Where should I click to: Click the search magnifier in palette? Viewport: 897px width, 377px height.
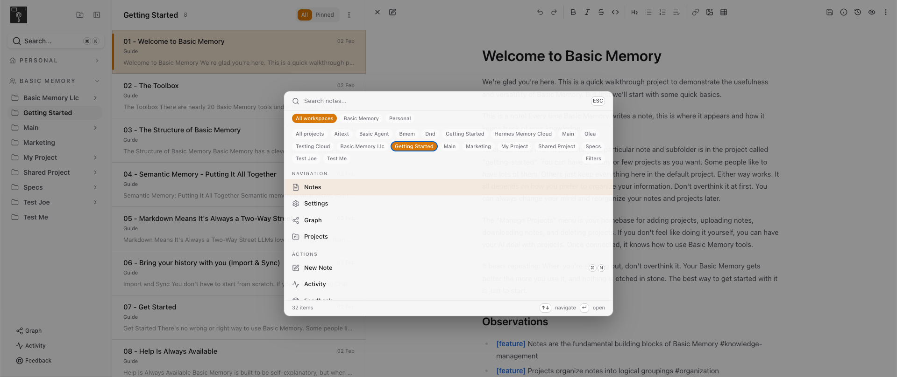tap(296, 101)
